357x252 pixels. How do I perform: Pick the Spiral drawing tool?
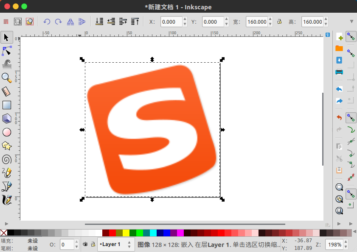6,159
